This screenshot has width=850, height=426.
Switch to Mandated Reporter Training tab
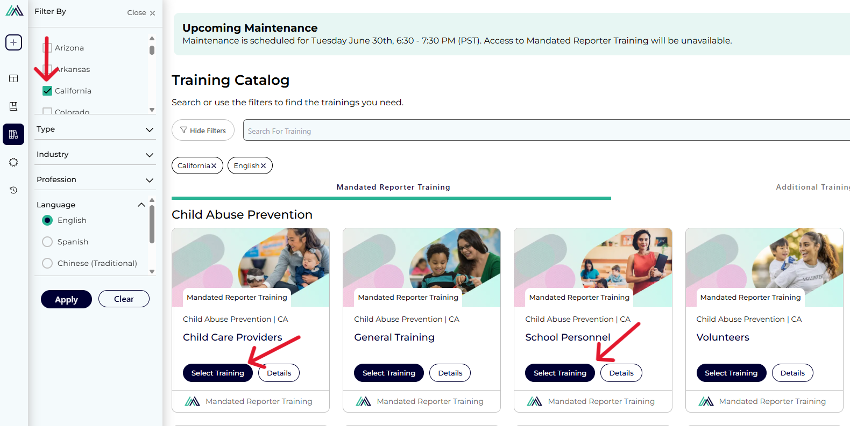[x=393, y=187]
